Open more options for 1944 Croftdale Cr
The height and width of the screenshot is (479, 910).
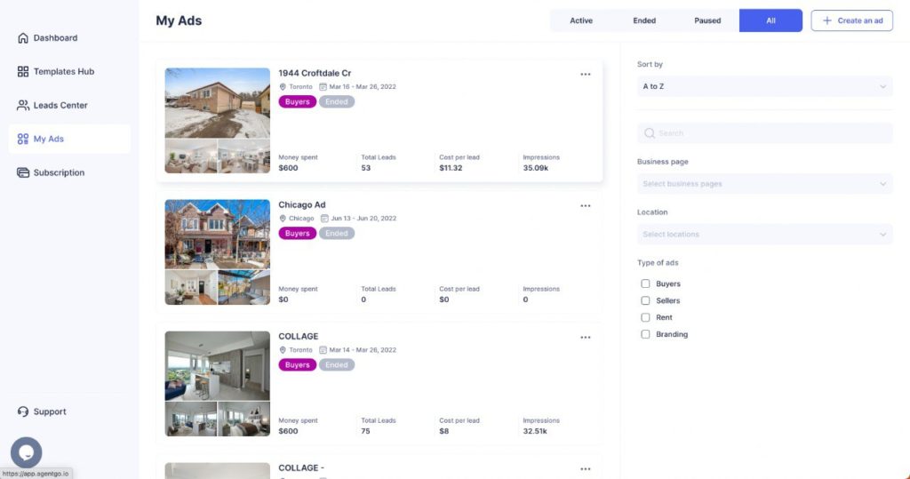coord(585,75)
